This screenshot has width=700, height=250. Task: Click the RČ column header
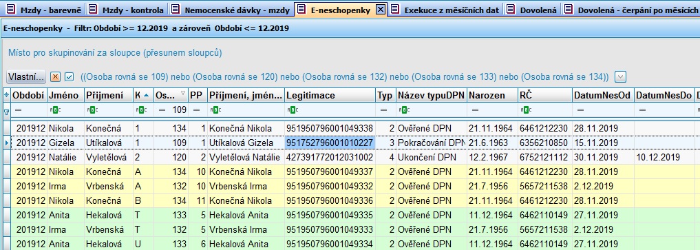coord(544,95)
